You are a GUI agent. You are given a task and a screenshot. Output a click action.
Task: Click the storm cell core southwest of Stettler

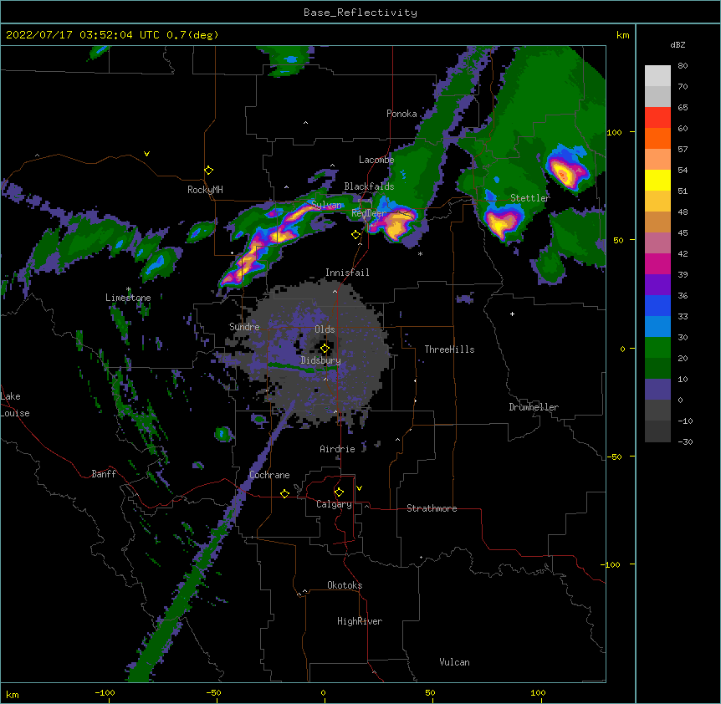[500, 224]
